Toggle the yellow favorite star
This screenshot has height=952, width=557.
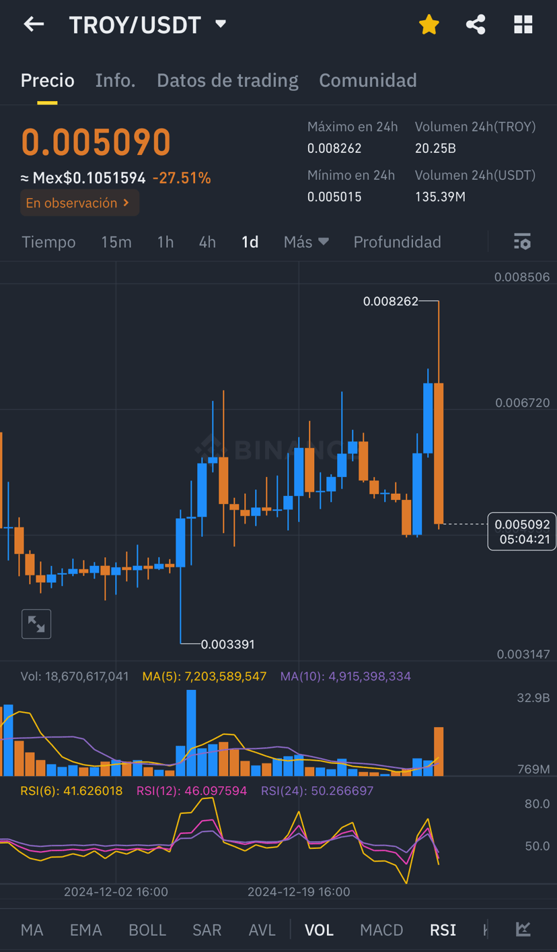429,25
